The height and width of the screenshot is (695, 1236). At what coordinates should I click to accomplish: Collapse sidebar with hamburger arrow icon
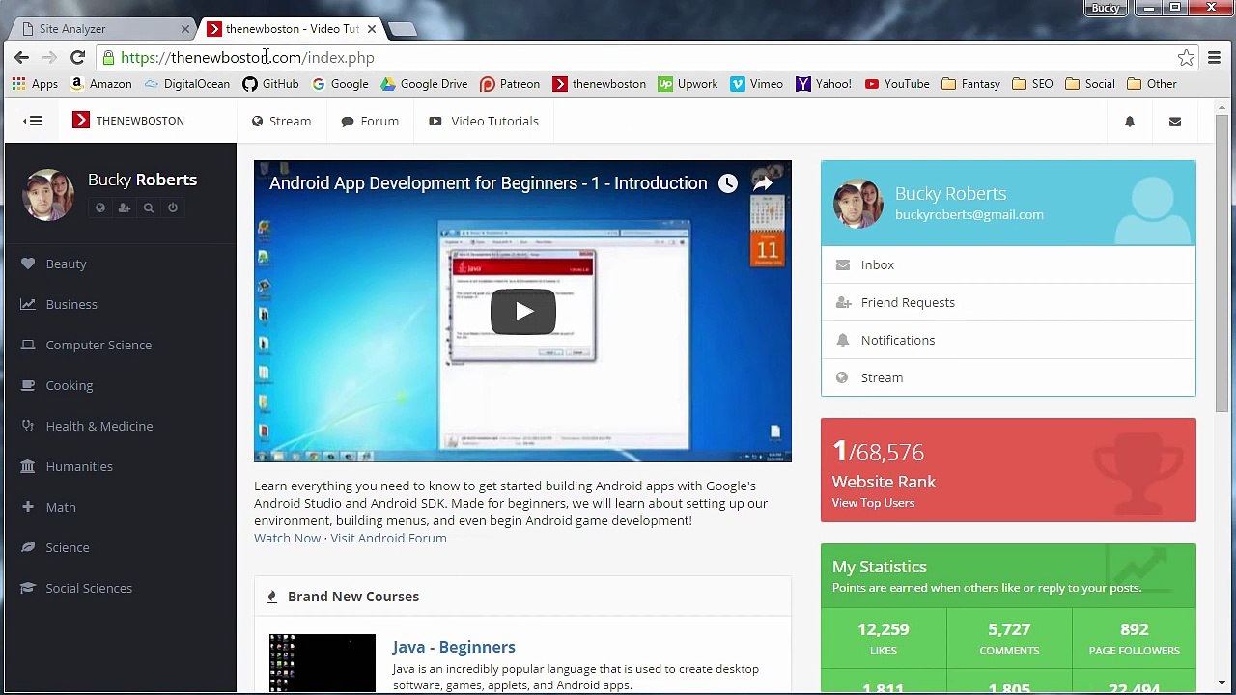[x=33, y=121]
